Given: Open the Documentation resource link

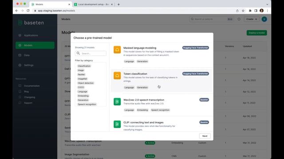Looking at the screenshot, I should point(32,86).
